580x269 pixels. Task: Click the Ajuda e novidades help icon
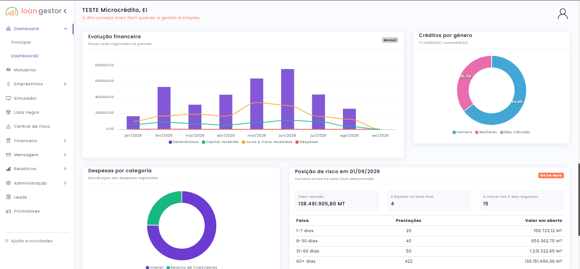click(6, 241)
